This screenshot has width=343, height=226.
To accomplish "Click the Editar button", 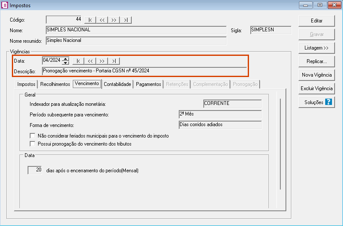I will (316, 21).
